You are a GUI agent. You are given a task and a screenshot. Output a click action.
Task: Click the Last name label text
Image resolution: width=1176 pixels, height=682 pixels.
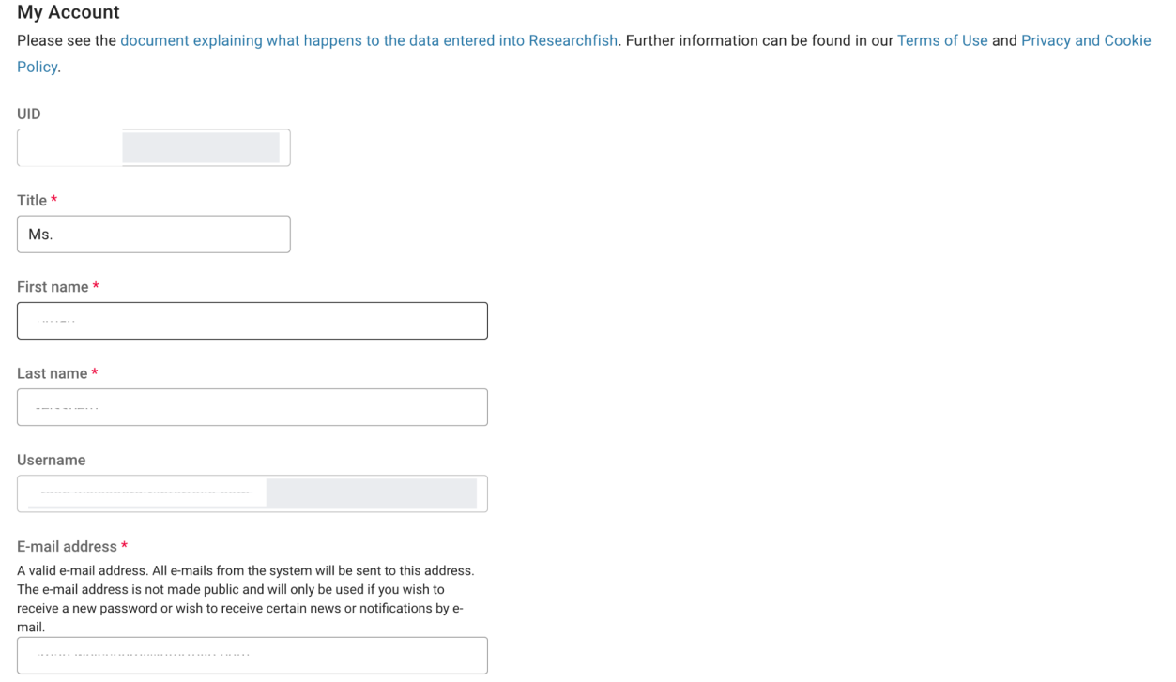coord(53,373)
